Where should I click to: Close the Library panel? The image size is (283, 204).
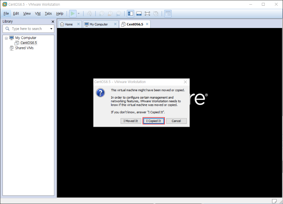point(53,22)
